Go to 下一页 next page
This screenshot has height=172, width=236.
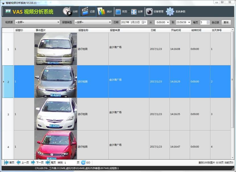point(37,162)
